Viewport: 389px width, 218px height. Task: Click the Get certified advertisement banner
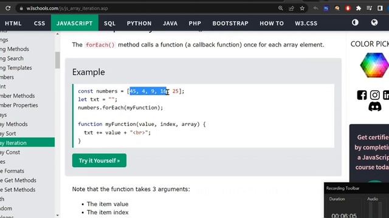(369, 153)
